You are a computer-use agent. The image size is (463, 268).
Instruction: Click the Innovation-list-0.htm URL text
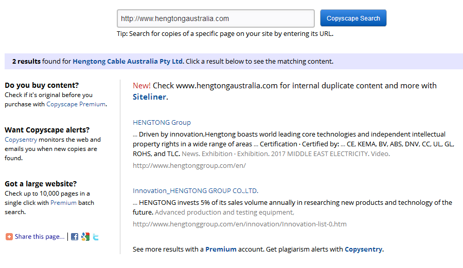[x=239, y=224]
